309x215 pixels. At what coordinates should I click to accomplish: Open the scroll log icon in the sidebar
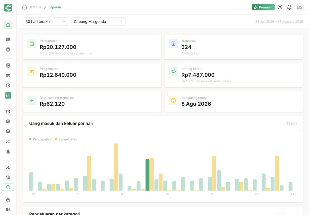pos(8,178)
